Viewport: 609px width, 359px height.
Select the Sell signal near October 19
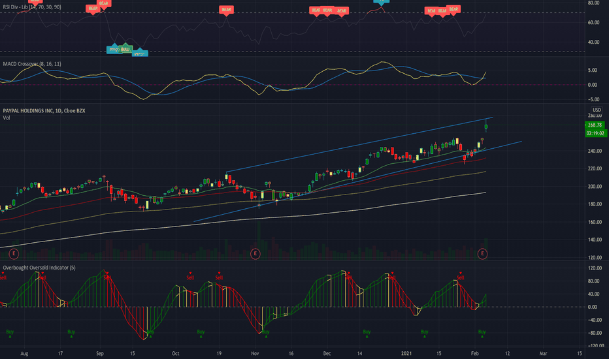pyautogui.click(x=219, y=276)
